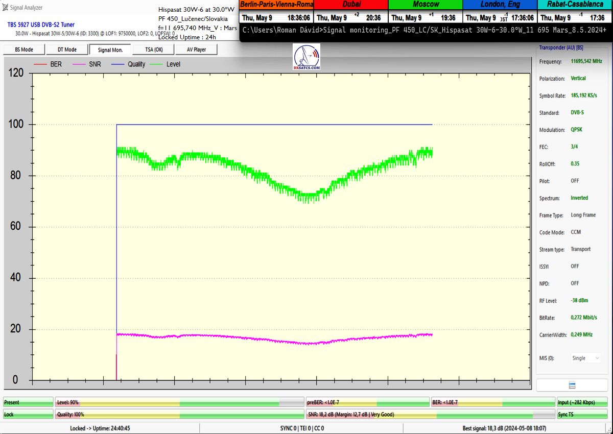Click the green Level legend line
Image resolution: width=613 pixels, height=434 pixels.
point(156,64)
